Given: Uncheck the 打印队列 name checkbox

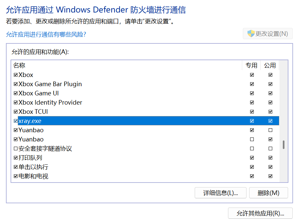Looking at the screenshot, I should (16, 158).
